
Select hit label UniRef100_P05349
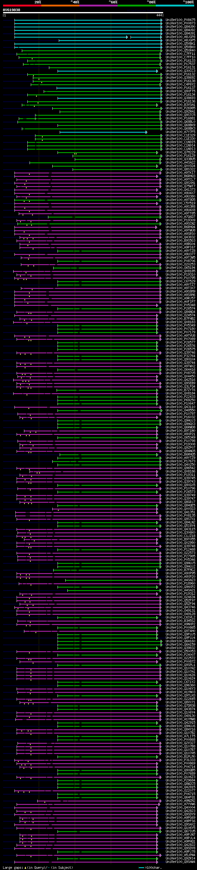(180, 326)
